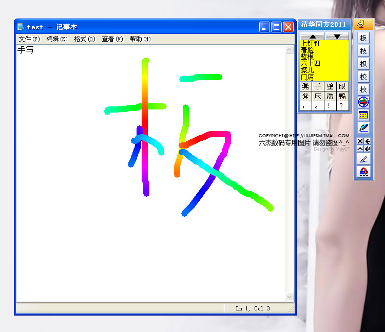
Task: Click the left-arrow backspace icon
Action: [x=368, y=141]
